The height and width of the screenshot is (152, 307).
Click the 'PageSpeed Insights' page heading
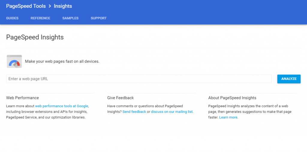click(x=35, y=37)
